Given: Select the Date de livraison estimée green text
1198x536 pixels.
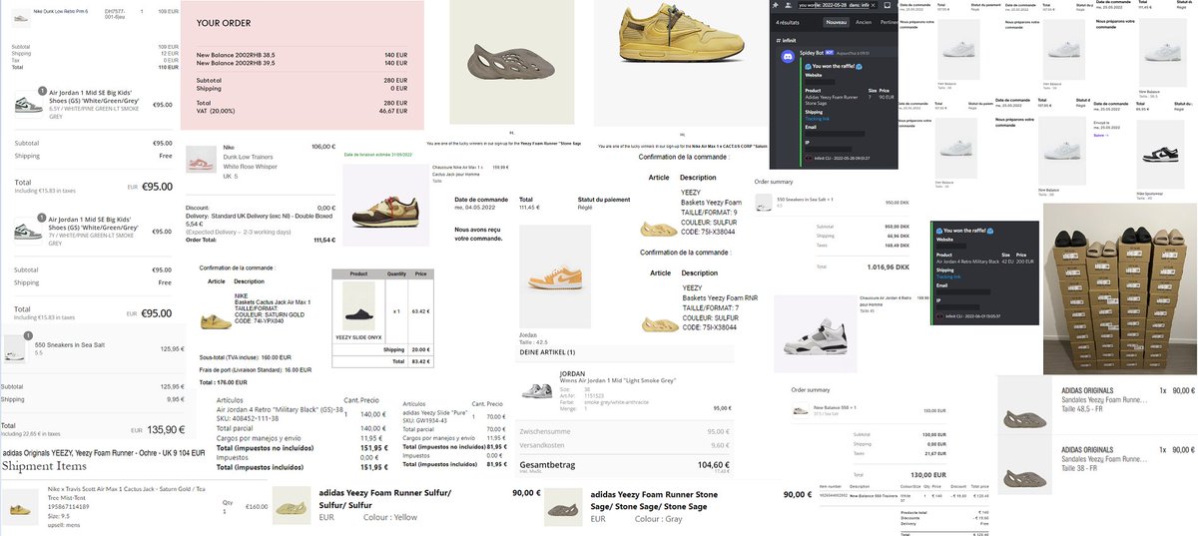Looking at the screenshot, I should point(378,155).
